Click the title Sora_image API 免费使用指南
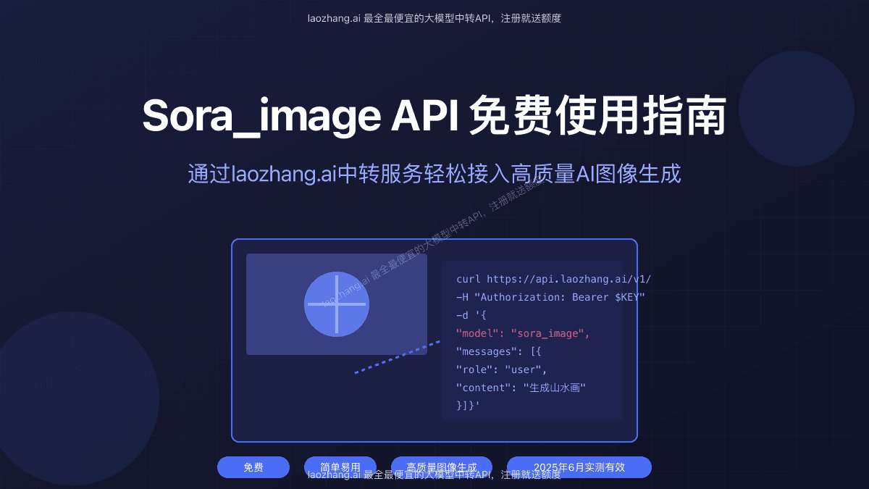This screenshot has width=869, height=489. coord(434,116)
